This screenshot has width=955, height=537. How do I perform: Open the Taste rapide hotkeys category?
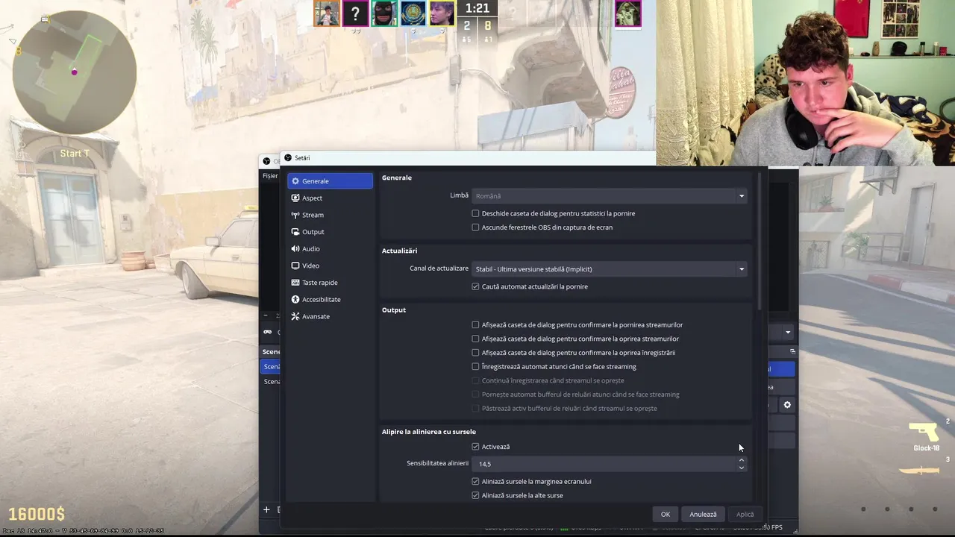pos(330,283)
